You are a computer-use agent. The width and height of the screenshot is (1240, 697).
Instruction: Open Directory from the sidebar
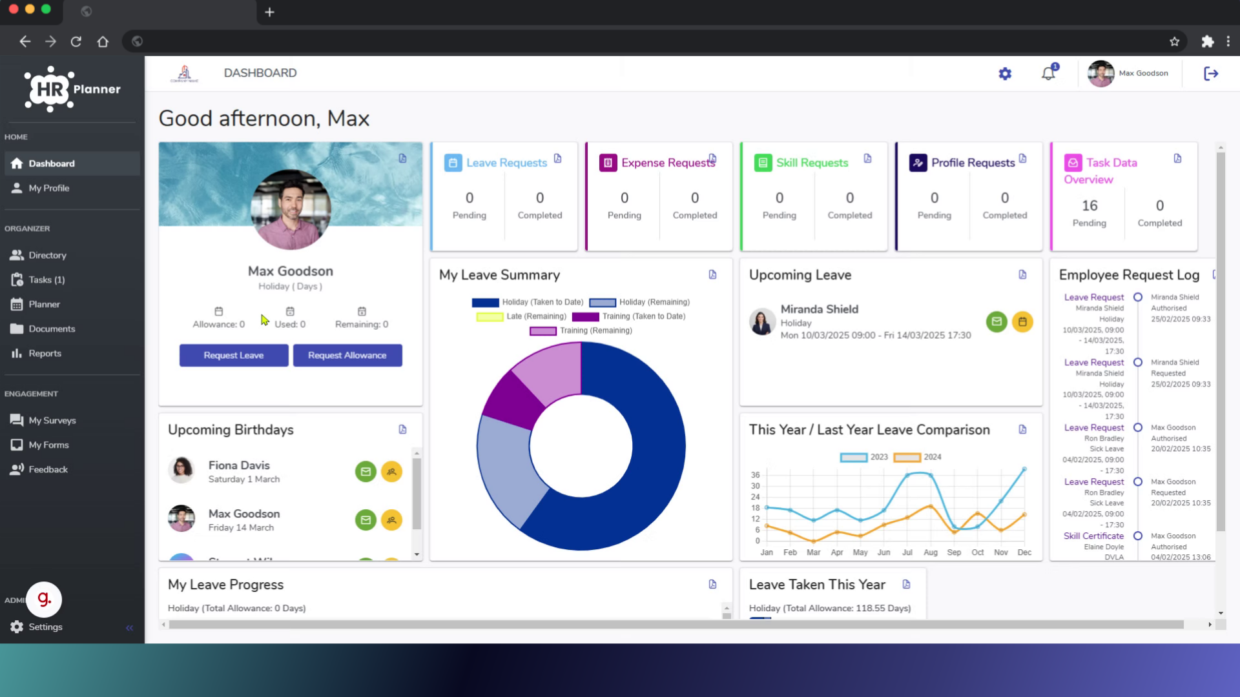[72, 255]
